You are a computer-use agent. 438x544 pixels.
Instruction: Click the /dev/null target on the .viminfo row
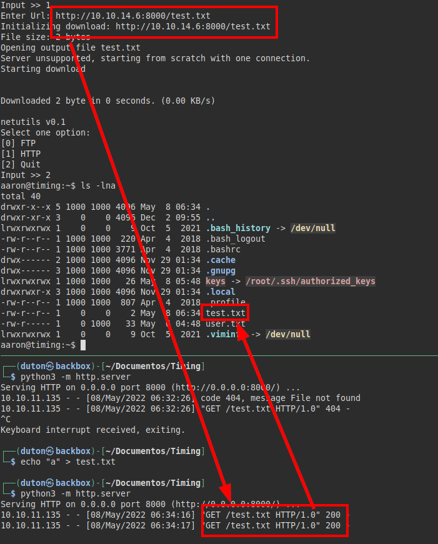288,334
